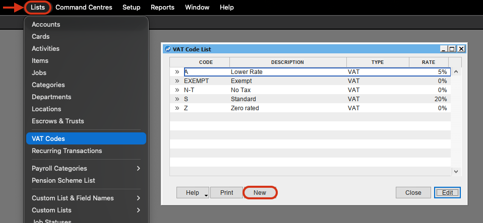Open the Reports menu
This screenshot has width=483, height=223.
pyautogui.click(x=162, y=8)
